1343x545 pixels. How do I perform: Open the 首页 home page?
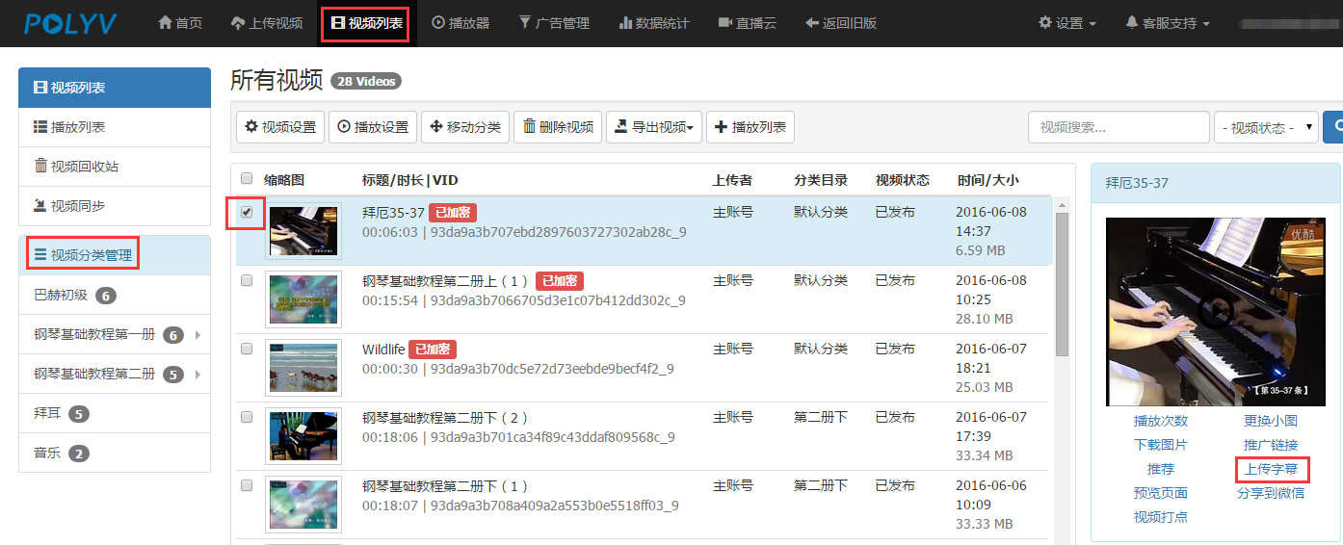[x=180, y=23]
